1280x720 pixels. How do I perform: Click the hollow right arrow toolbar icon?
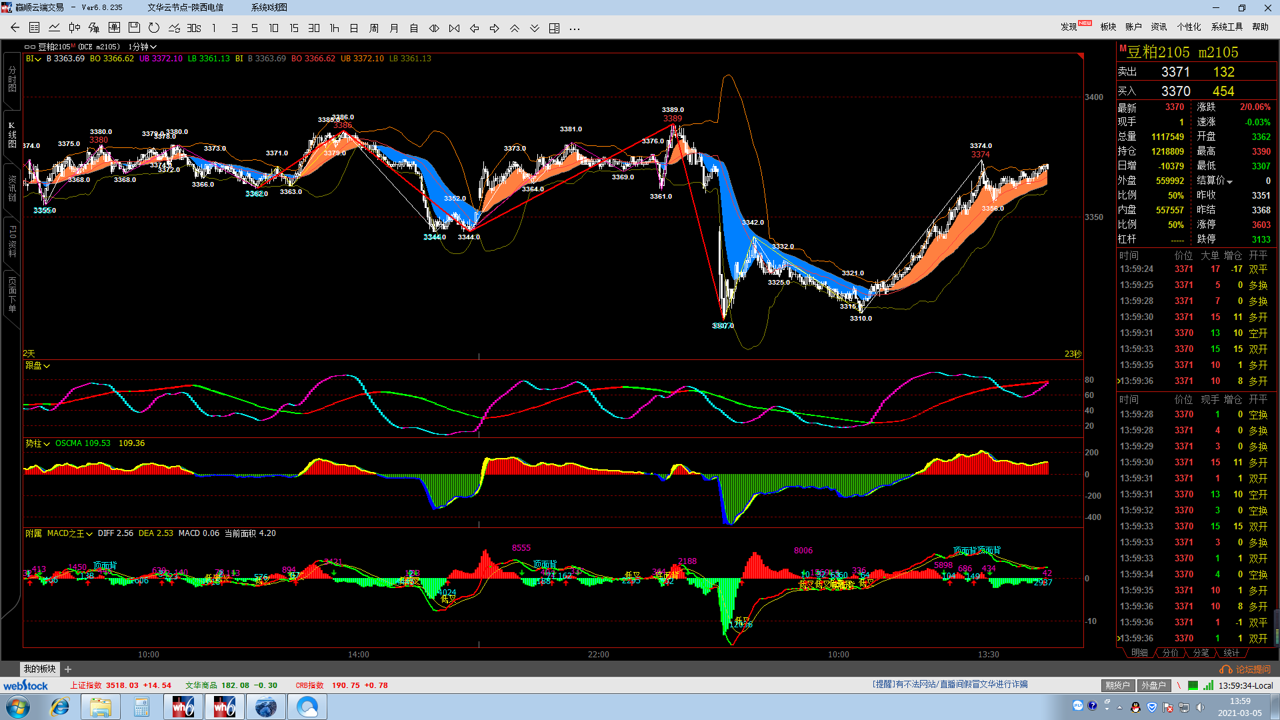[495, 28]
